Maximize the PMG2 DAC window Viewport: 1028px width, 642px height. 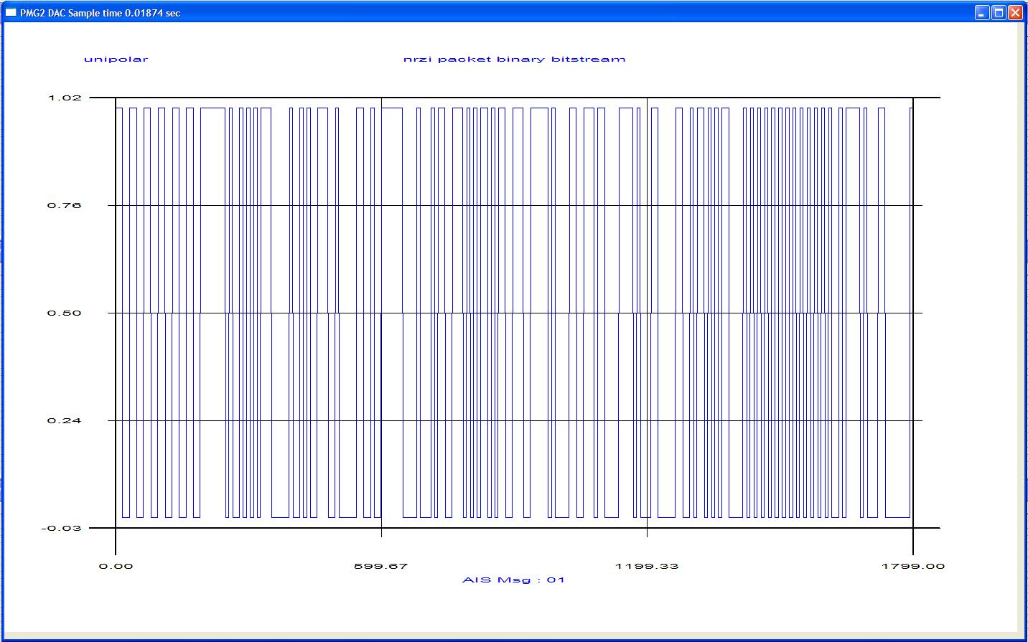click(x=998, y=13)
